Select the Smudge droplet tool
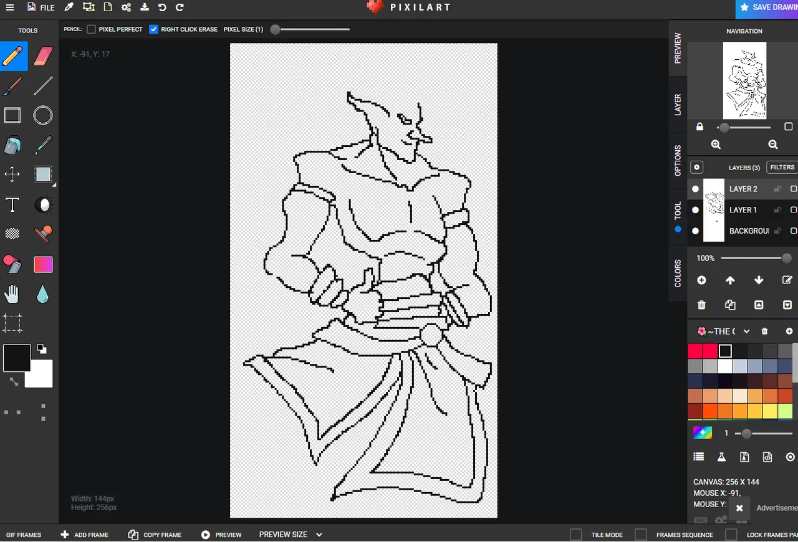The image size is (798, 542). coord(42,294)
